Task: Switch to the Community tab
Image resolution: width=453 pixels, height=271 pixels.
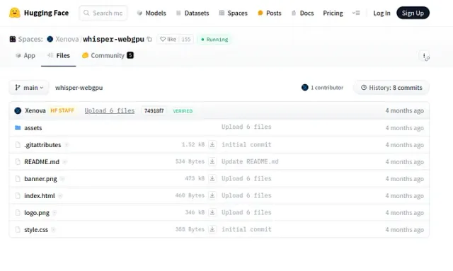Action: tap(108, 55)
